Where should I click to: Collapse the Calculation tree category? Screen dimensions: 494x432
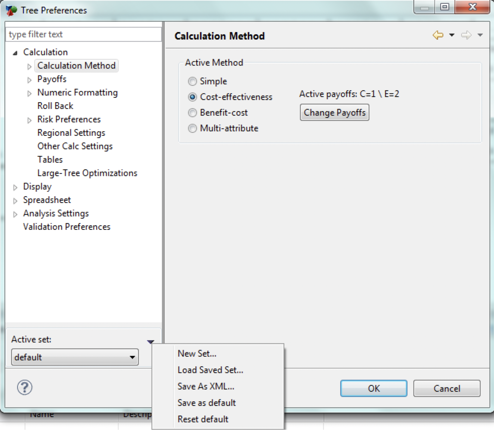[x=15, y=53]
